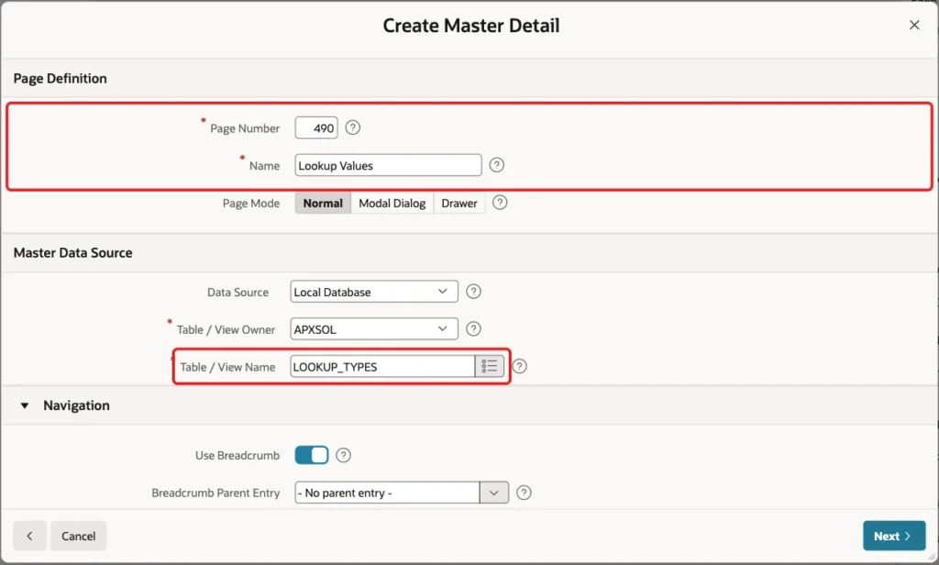
Task: Click the Master Data Source heading
Action: click(x=73, y=253)
